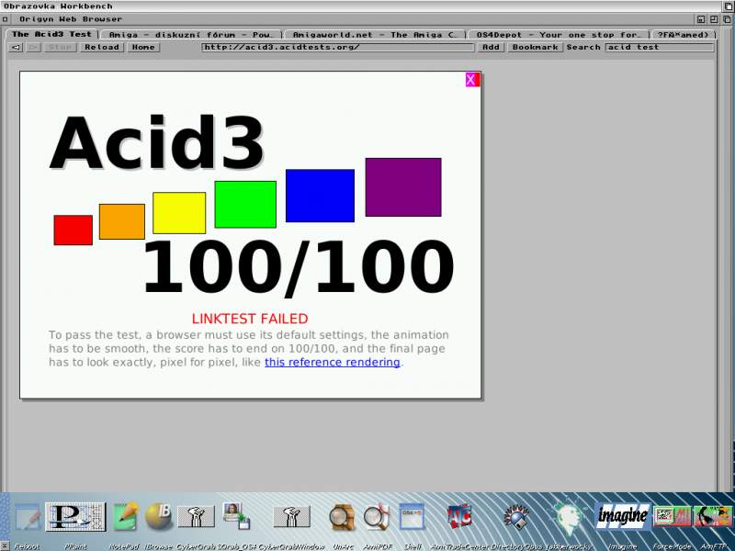This screenshot has width=735, height=551.
Task: Click the Reboot dock icon
Action: click(x=27, y=518)
